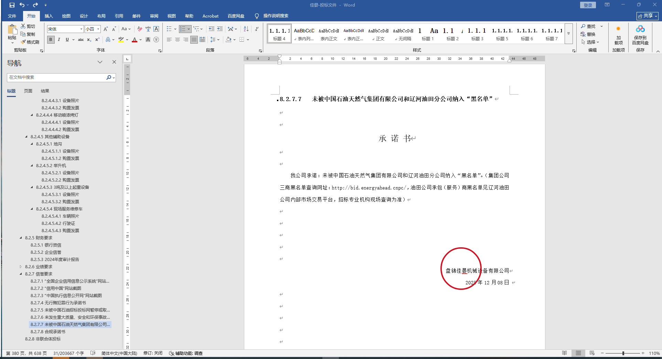Toggle character shading button
Image resolution: width=662 pixels, height=359 pixels.
pyautogui.click(x=148, y=40)
